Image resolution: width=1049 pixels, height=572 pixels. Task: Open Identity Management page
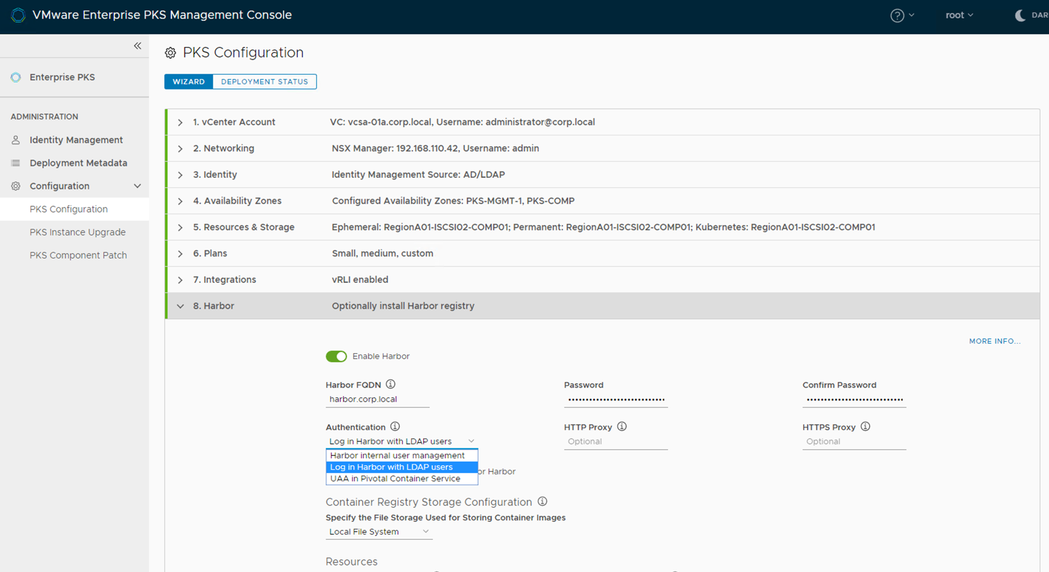tap(76, 140)
